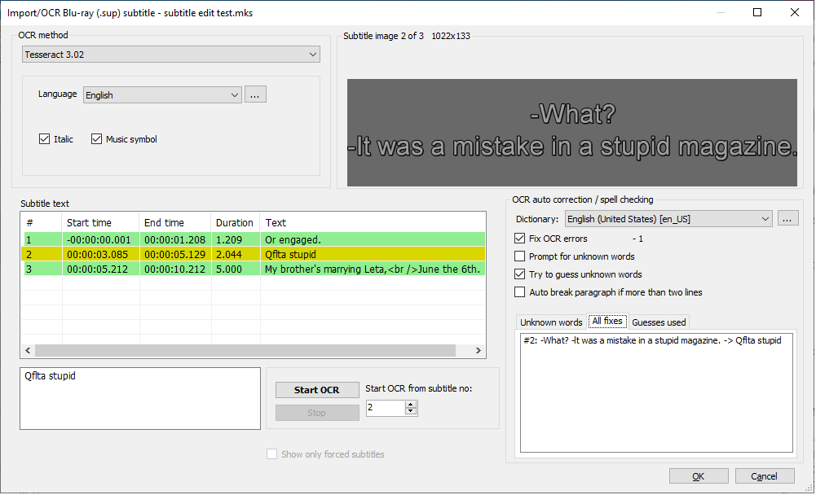Close the Import/OCR Blu-ray dialog
816x495 pixels.
click(x=795, y=12)
